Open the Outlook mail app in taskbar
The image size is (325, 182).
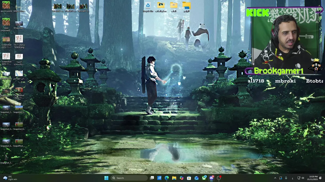click(x=197, y=178)
